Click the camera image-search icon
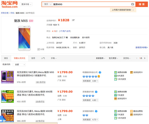 pyautogui.click(x=133, y=4)
